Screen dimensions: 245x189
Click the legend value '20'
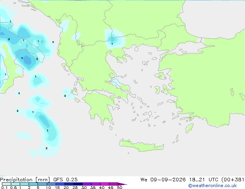(x=66, y=187)
